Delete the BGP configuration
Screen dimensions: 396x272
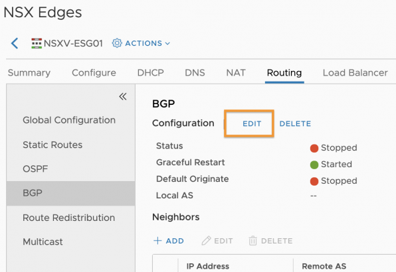[x=295, y=123]
